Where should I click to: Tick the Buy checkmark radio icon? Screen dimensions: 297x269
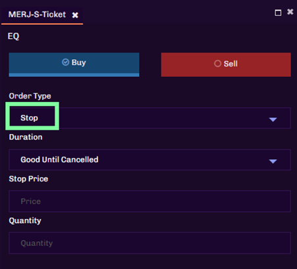[x=65, y=62]
